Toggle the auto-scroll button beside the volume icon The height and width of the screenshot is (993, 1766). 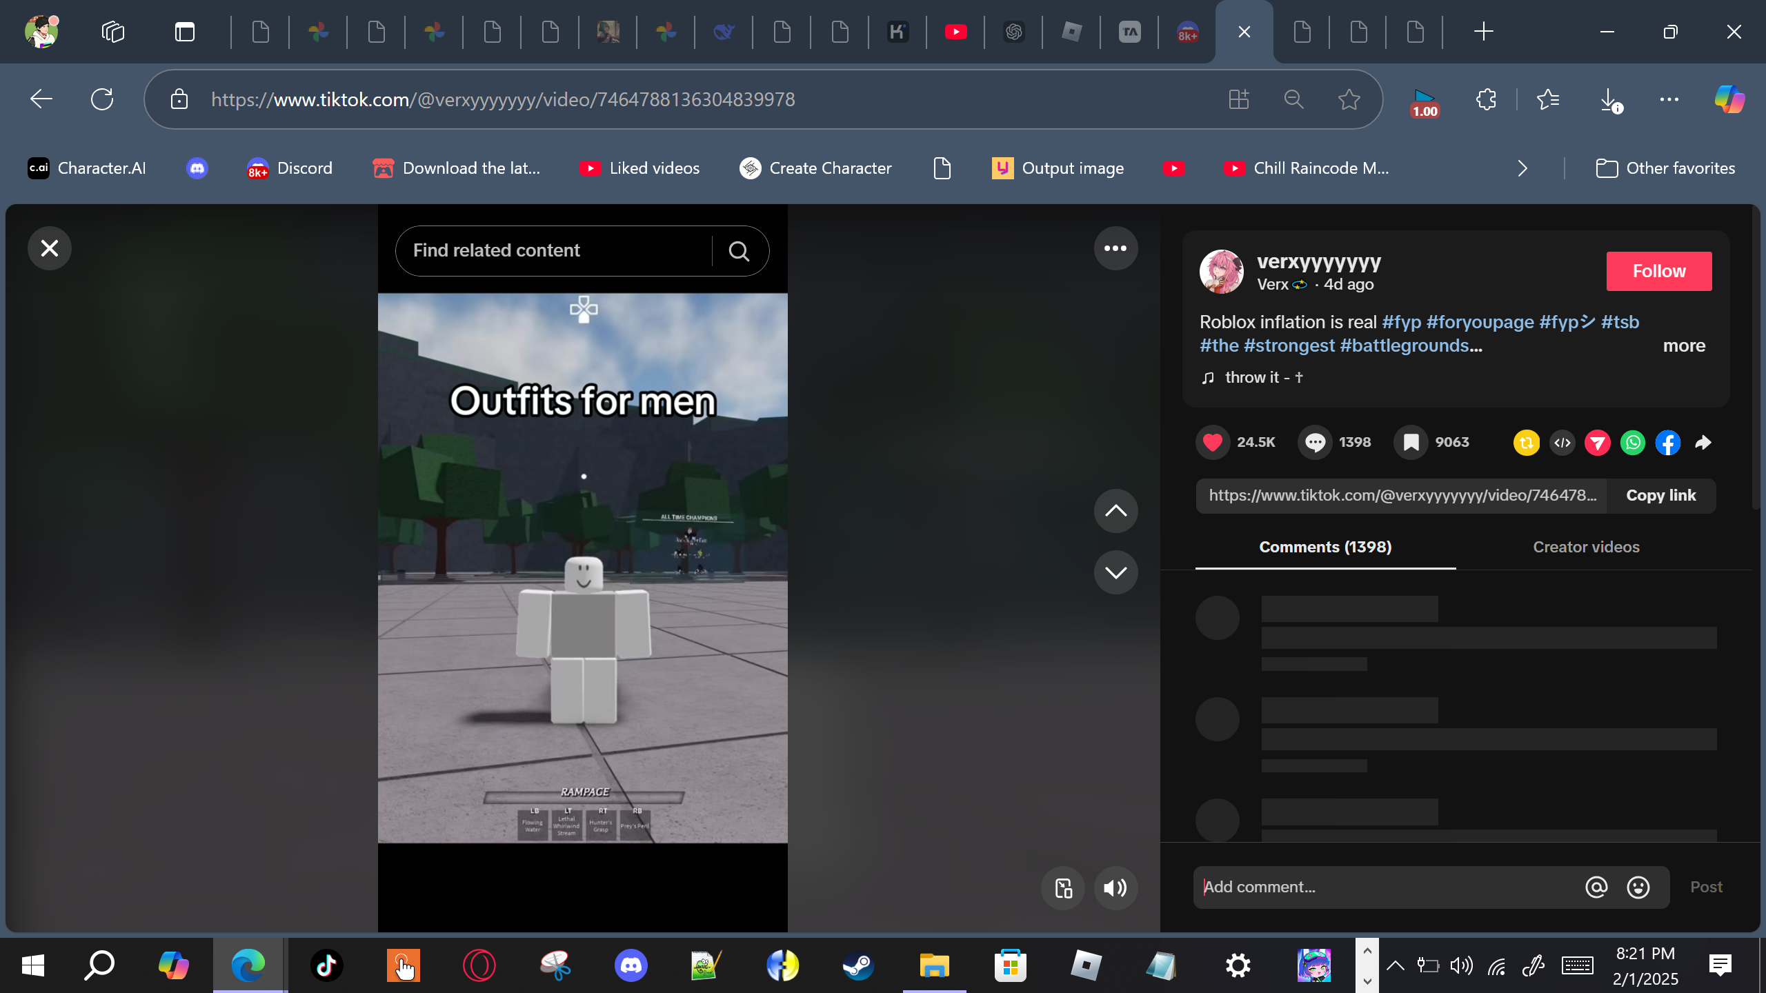point(1063,887)
